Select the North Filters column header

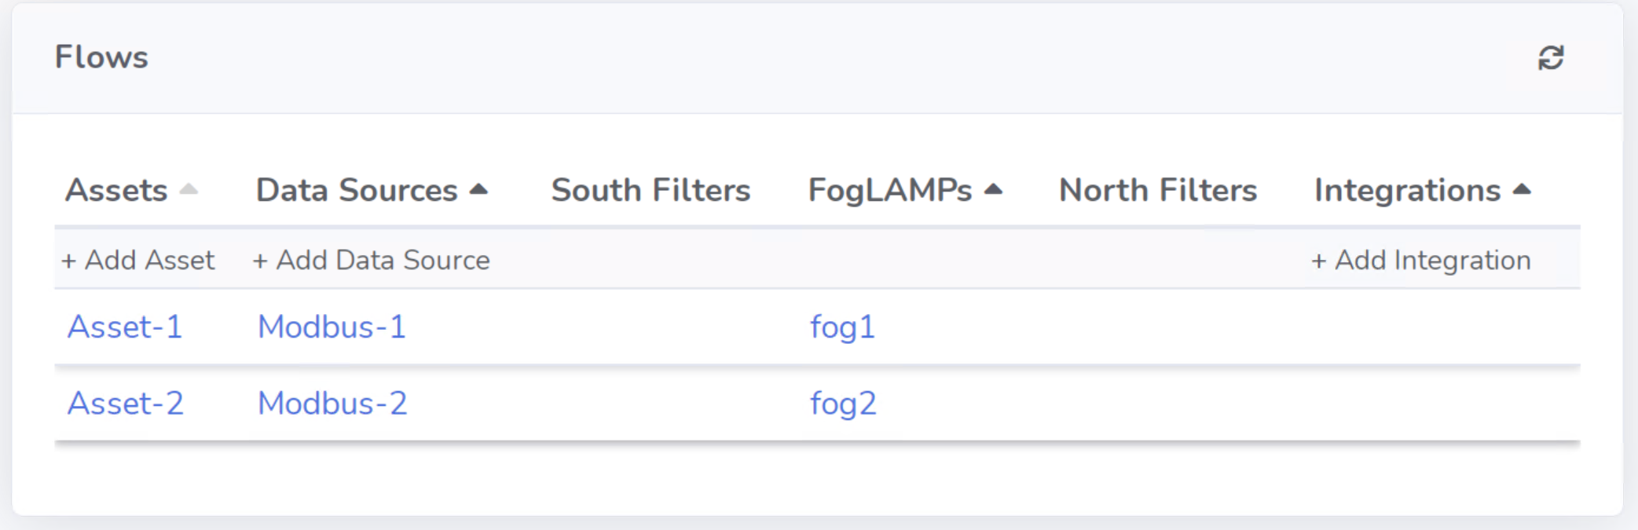[1158, 190]
